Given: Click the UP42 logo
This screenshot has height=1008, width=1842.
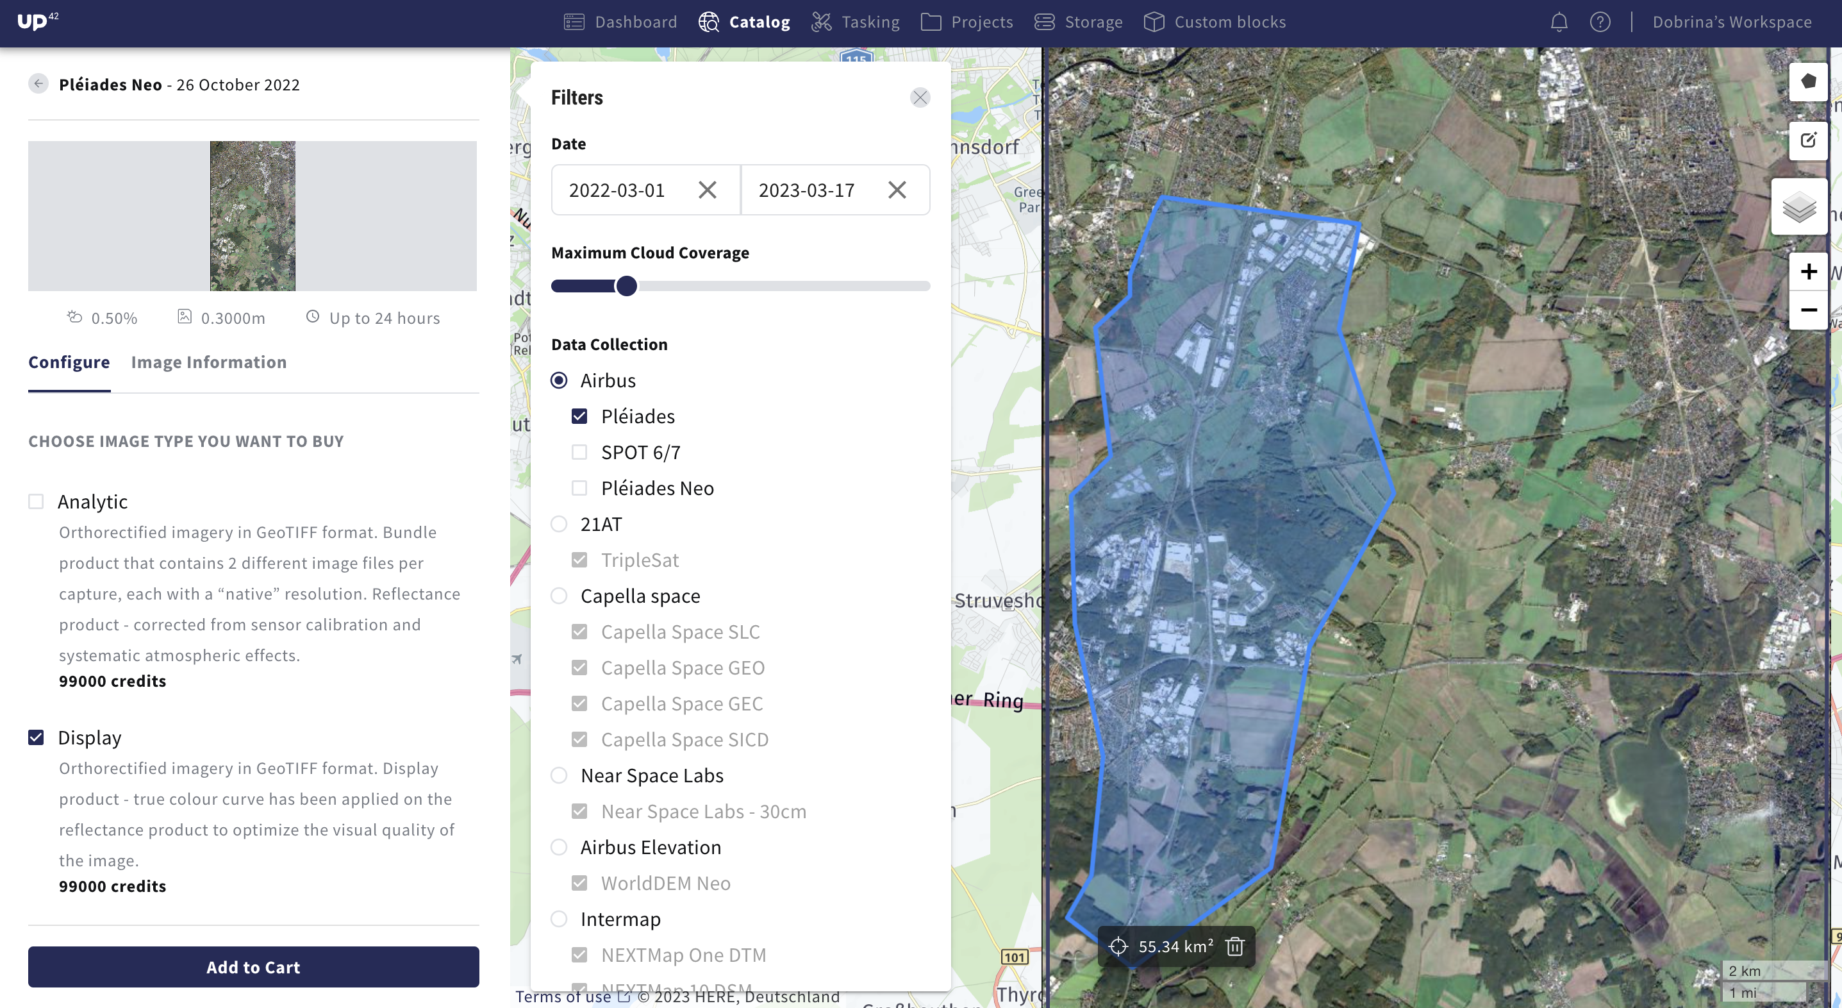Looking at the screenshot, I should (x=37, y=21).
